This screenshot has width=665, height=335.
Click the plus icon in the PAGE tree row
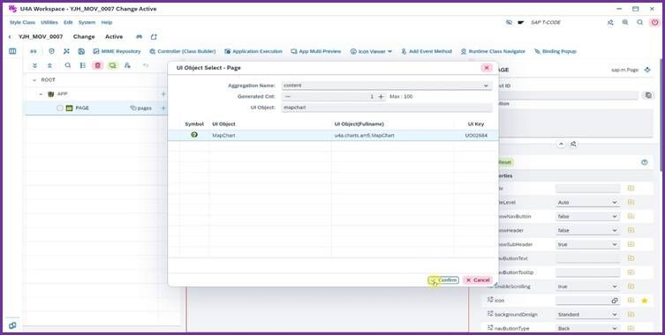pyautogui.click(x=163, y=108)
